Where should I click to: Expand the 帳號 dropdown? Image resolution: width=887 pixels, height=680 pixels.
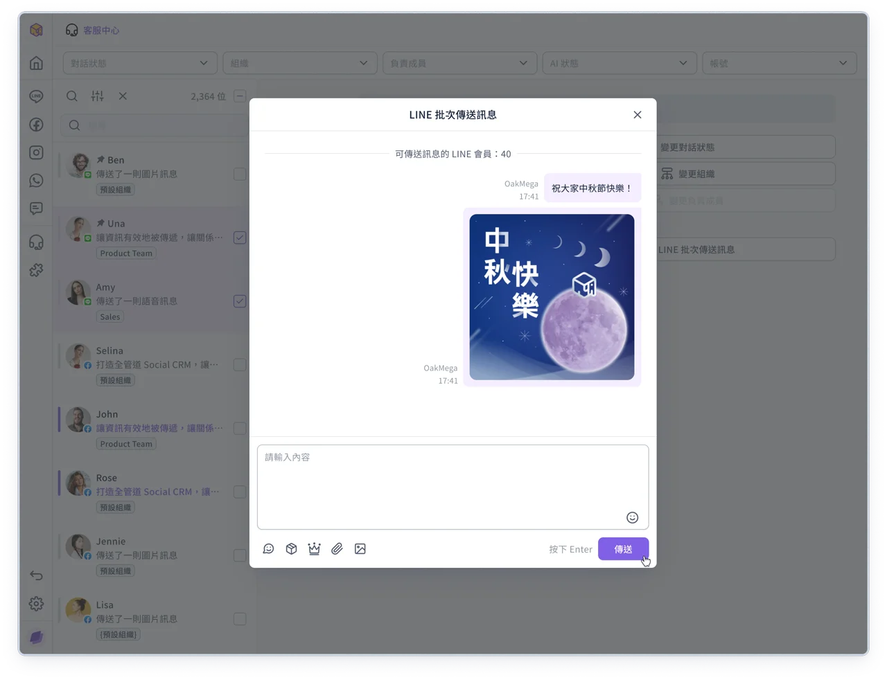click(780, 63)
